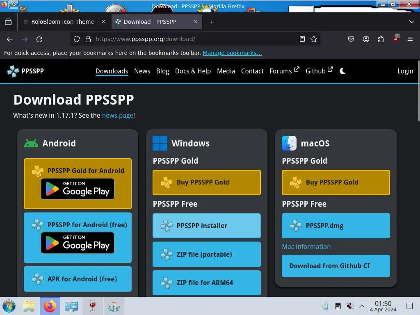The image size is (420, 315).
Task: Open the Pocket save icon
Action: (351, 39)
